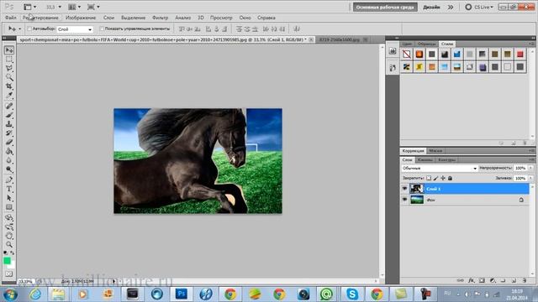Apply the no-style swatch

pyautogui.click(x=407, y=54)
